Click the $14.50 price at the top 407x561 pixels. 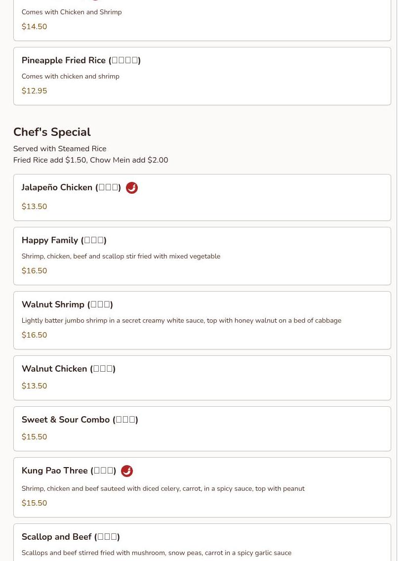click(34, 27)
